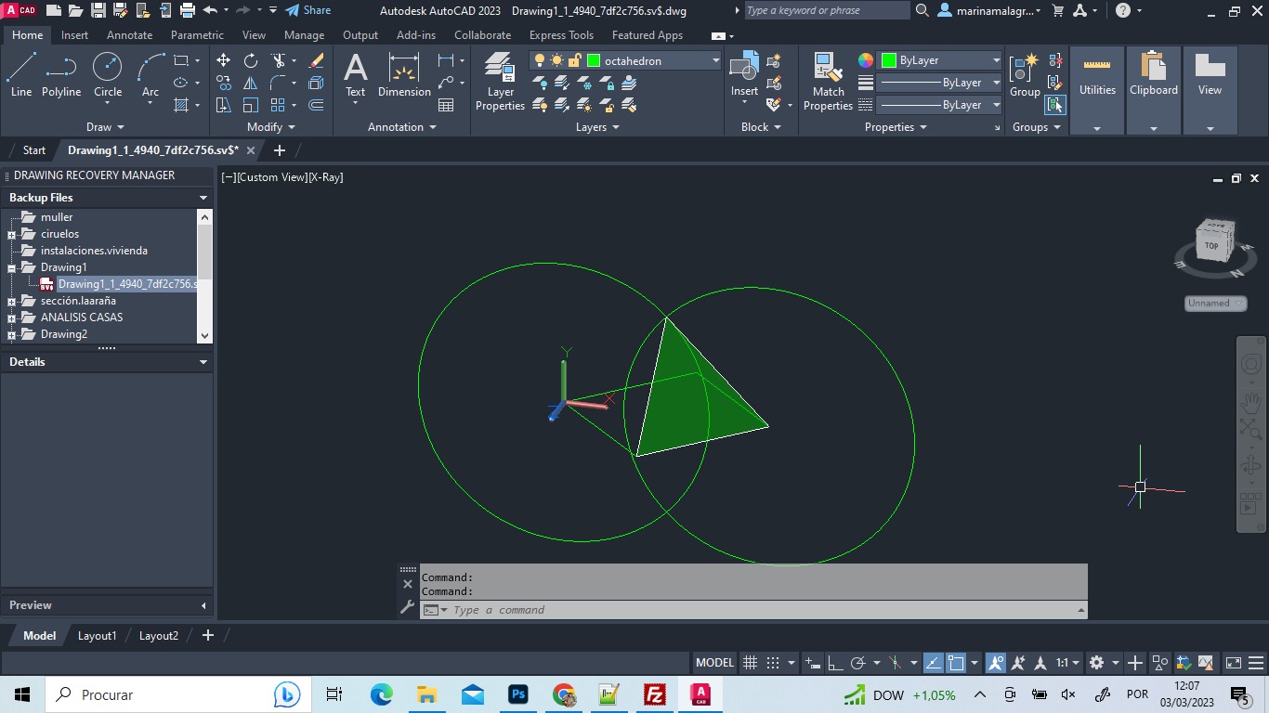Viewport: 1269px width, 713px height.
Task: Select the Copy tool in Modify
Action: click(x=223, y=83)
